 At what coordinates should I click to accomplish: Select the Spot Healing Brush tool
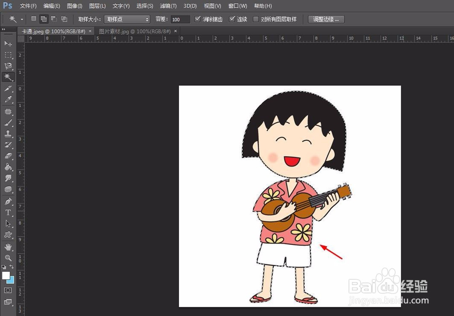point(8,111)
